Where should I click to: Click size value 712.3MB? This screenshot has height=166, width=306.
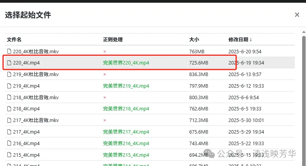coord(199,120)
